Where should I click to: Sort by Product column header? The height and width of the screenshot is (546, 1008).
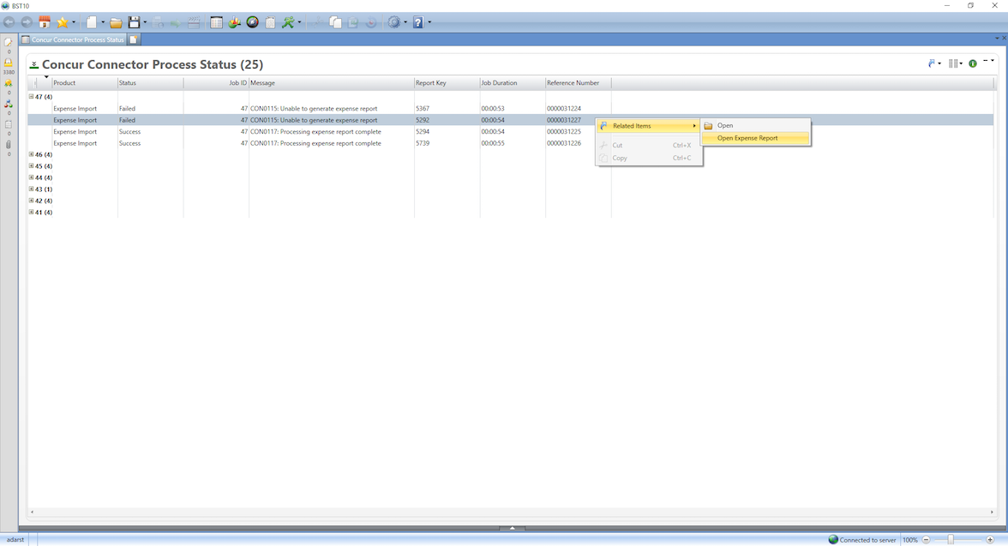[x=84, y=83]
